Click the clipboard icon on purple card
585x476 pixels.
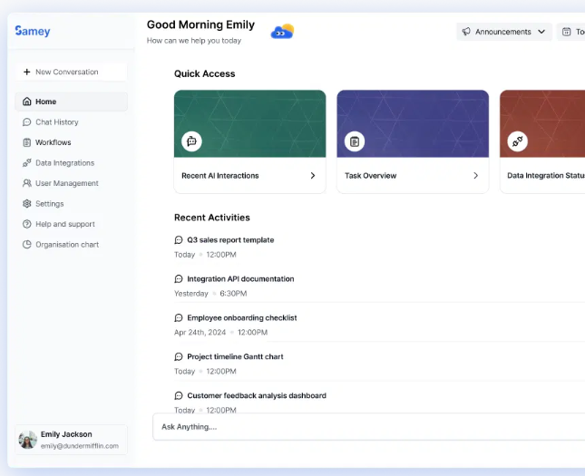pos(355,141)
